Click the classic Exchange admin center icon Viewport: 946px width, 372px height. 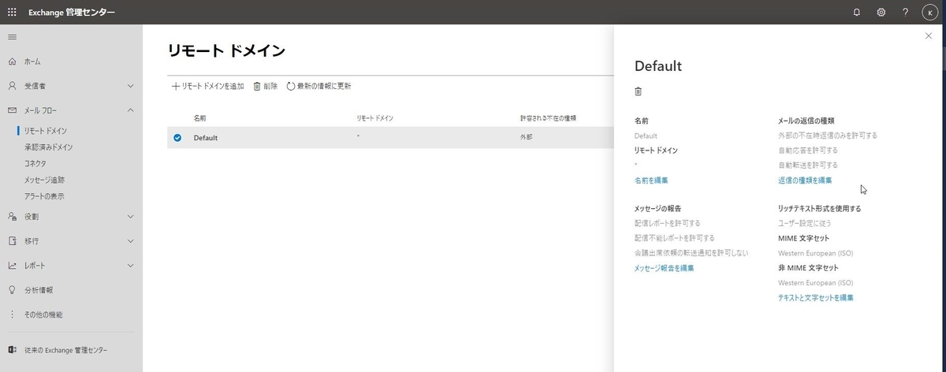coord(12,350)
